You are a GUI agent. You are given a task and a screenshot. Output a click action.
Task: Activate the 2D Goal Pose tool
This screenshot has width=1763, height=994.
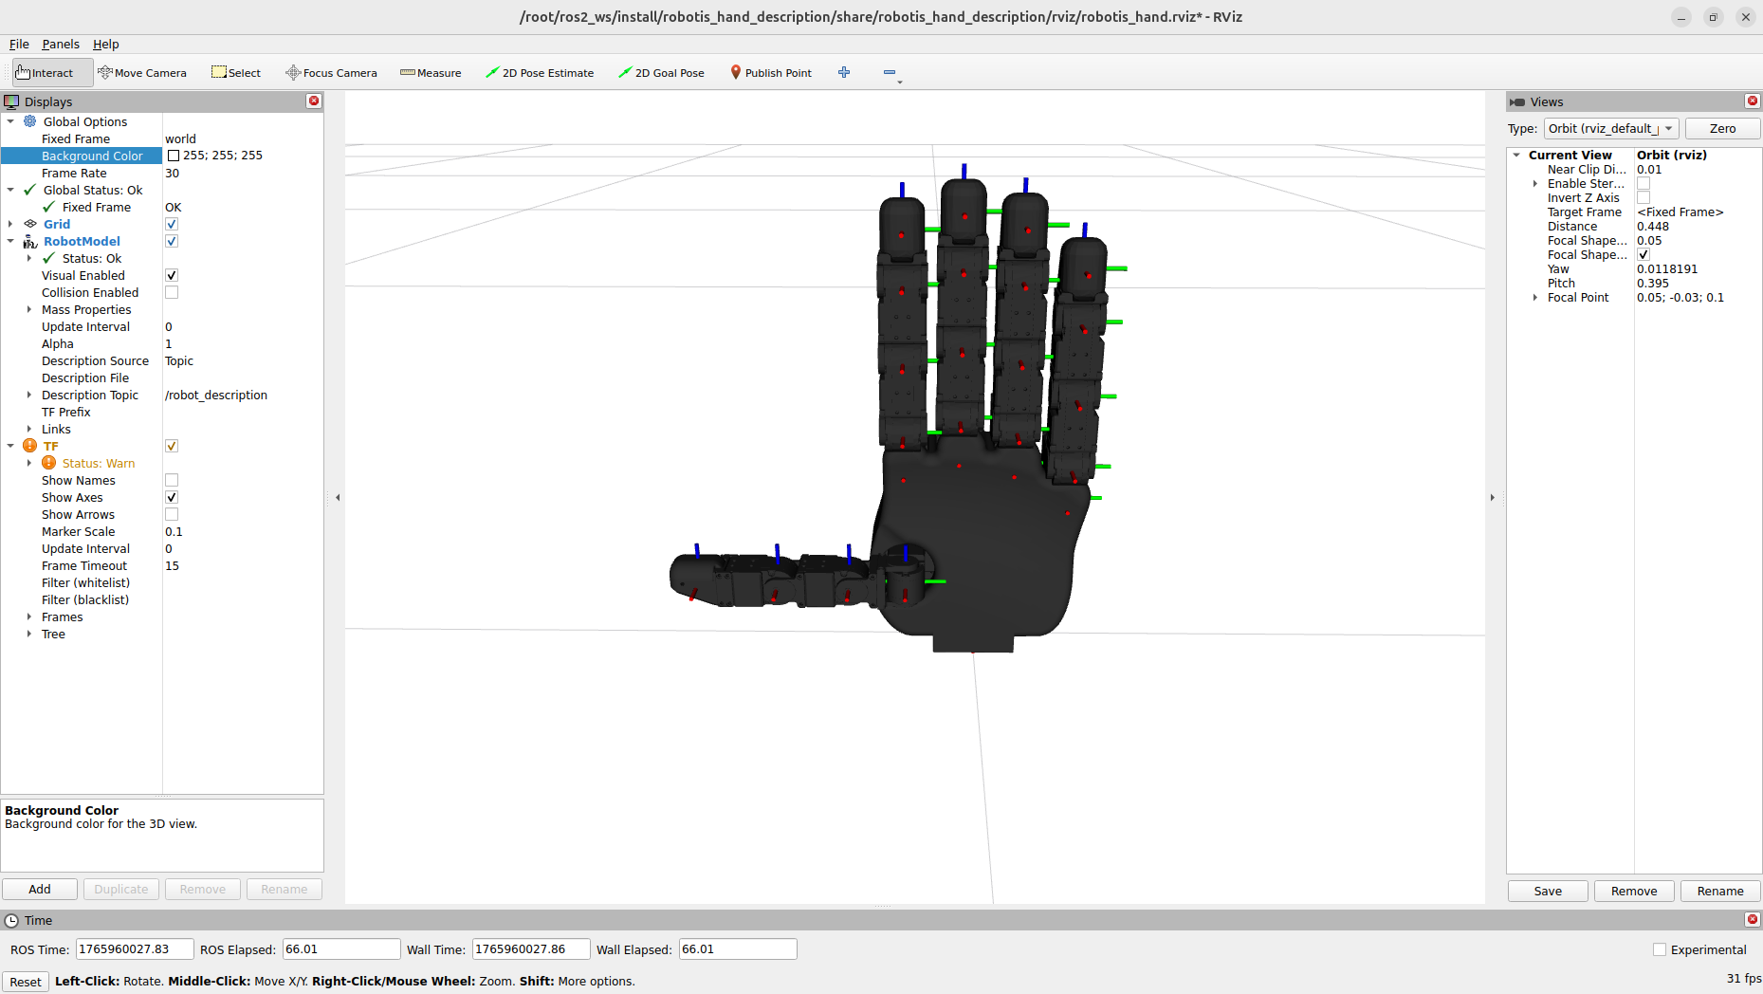[661, 72]
